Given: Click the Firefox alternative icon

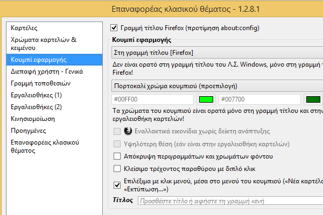Looking at the screenshot, I should tap(128, 131).
